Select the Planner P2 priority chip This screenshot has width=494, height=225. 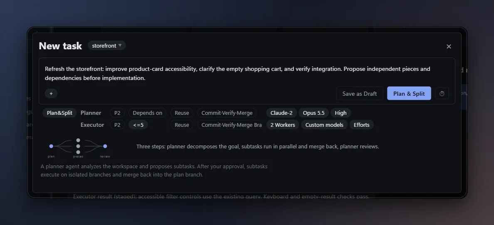click(117, 113)
